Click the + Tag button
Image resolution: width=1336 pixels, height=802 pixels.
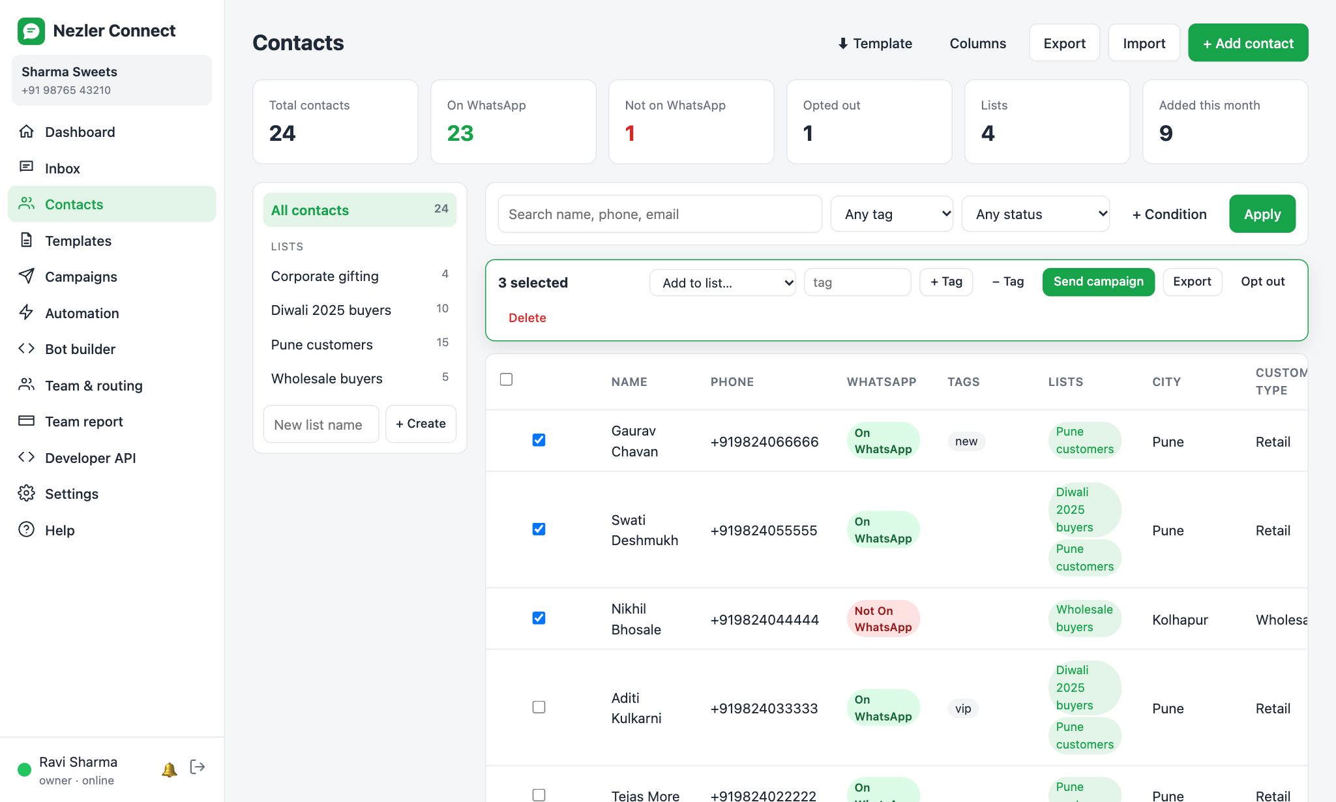(946, 282)
